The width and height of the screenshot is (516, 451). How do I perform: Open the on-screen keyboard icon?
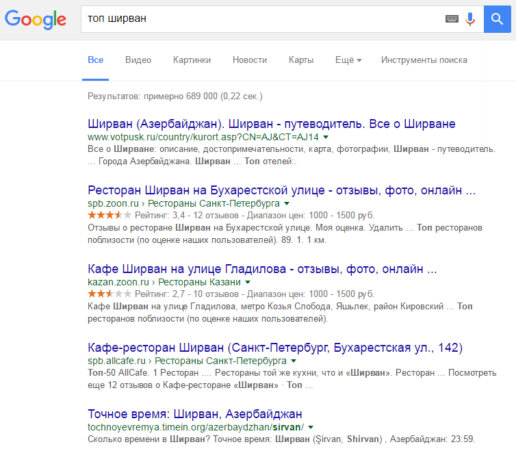coord(452,18)
